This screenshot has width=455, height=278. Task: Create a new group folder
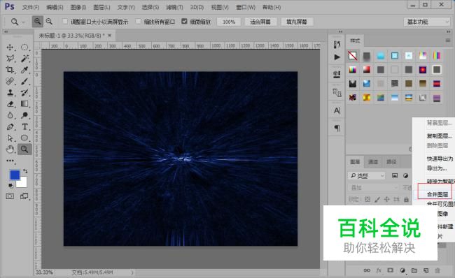pyautogui.click(x=414, y=270)
